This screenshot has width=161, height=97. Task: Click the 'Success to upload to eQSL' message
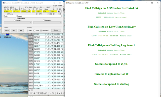tap(112, 64)
